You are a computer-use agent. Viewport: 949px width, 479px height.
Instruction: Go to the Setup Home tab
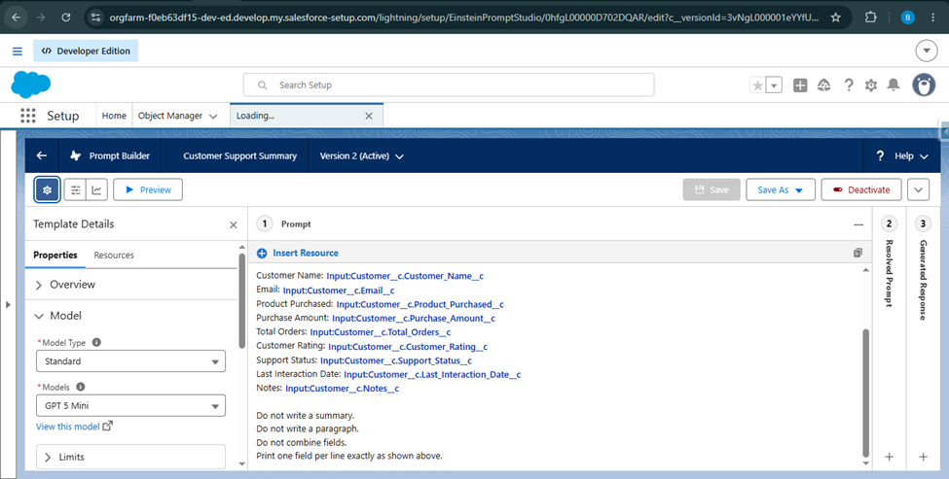pos(114,116)
